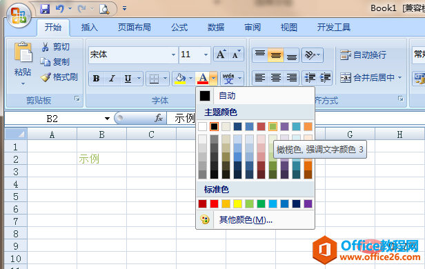Pick the black theme color swatch
Viewport: 425px width, 269px height.
click(214, 126)
